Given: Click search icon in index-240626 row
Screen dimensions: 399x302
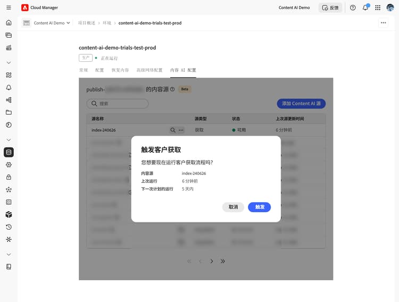Looking at the screenshot, I should [x=173, y=130].
